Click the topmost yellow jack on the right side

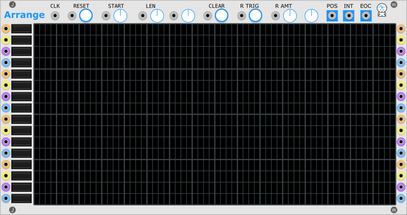click(x=401, y=40)
